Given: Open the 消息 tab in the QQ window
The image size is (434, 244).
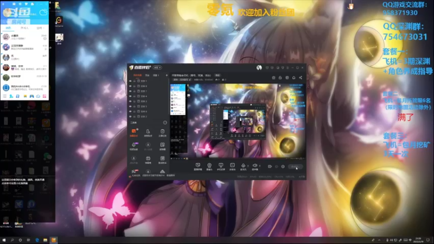Looking at the screenshot, I should click(8, 28).
